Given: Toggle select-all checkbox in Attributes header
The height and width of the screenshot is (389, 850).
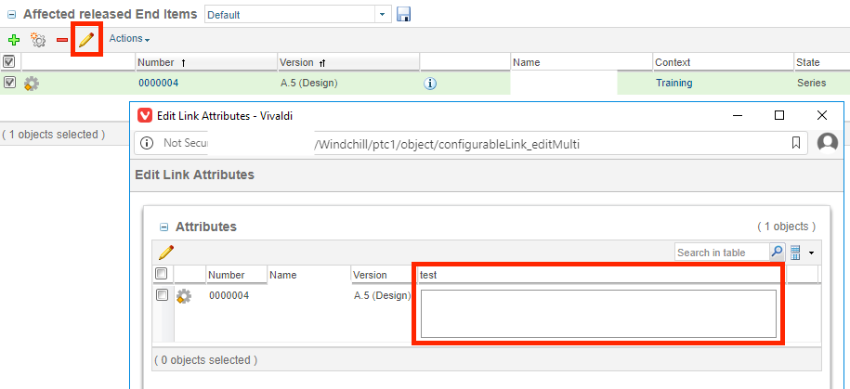Looking at the screenshot, I should point(162,274).
